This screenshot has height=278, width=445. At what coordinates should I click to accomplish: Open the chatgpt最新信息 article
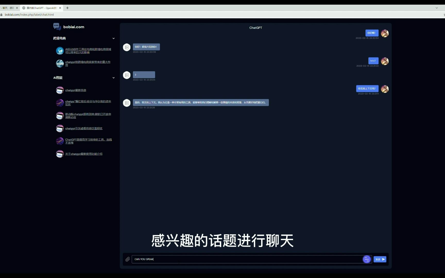(x=76, y=90)
